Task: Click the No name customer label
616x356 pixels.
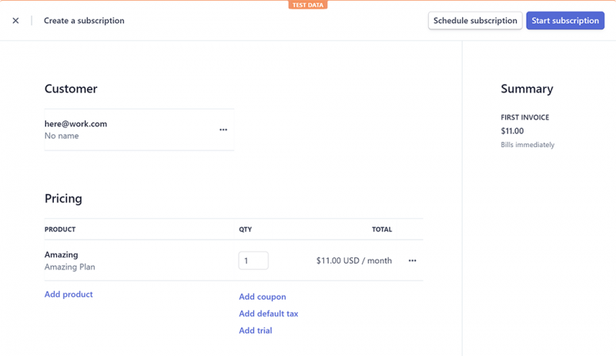Action: coord(62,136)
